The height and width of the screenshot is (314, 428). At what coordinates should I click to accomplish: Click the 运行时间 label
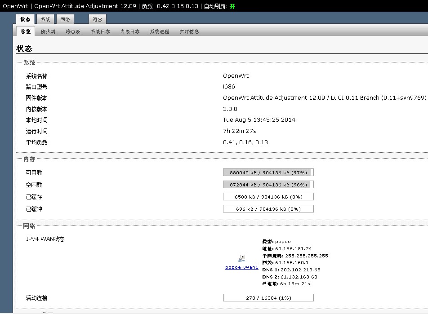click(x=36, y=131)
